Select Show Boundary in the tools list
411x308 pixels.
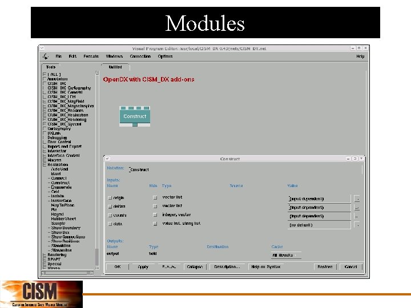[x=66, y=228]
